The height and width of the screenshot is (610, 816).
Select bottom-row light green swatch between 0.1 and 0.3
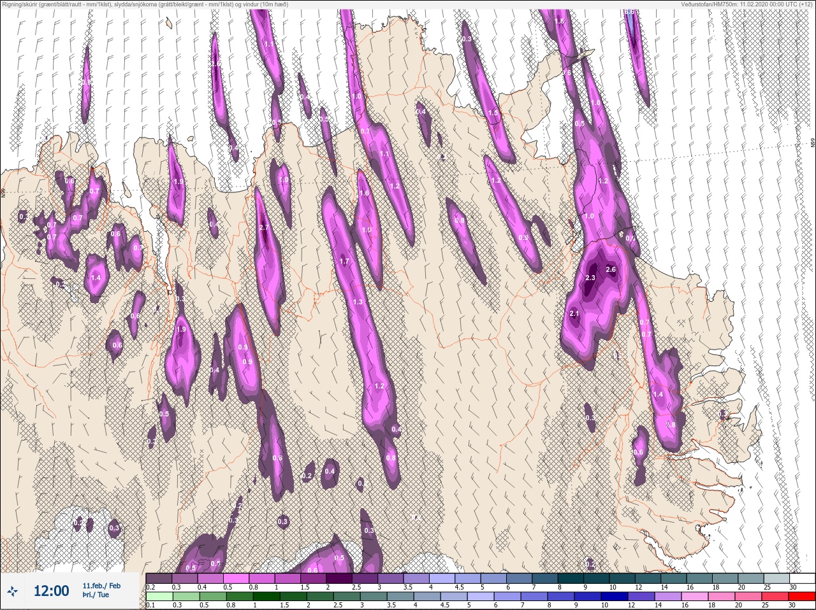[159, 597]
